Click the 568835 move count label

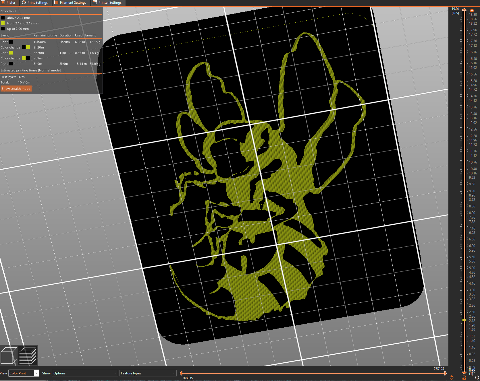coord(188,378)
